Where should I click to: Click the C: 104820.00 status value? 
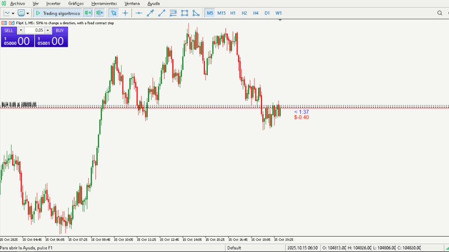[x=409, y=248]
